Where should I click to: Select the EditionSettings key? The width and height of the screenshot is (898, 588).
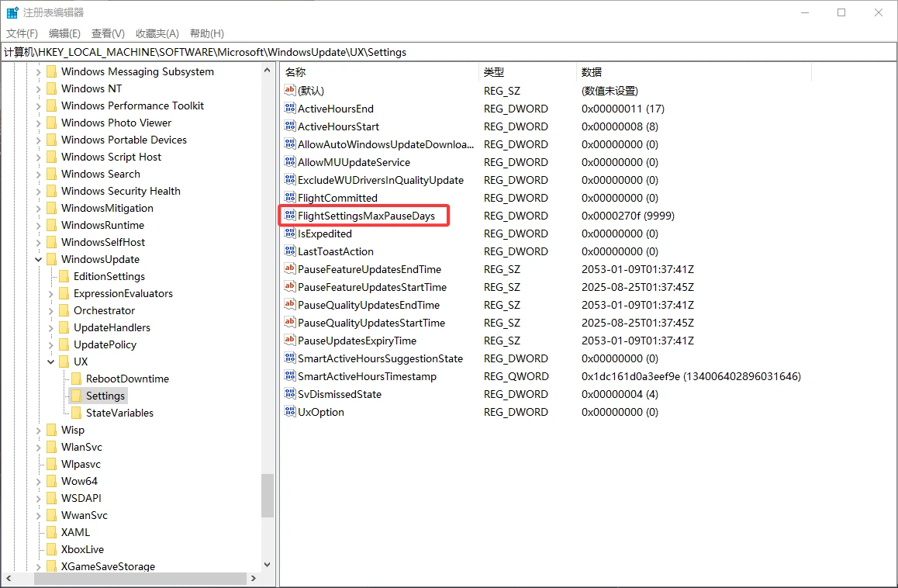tap(109, 276)
